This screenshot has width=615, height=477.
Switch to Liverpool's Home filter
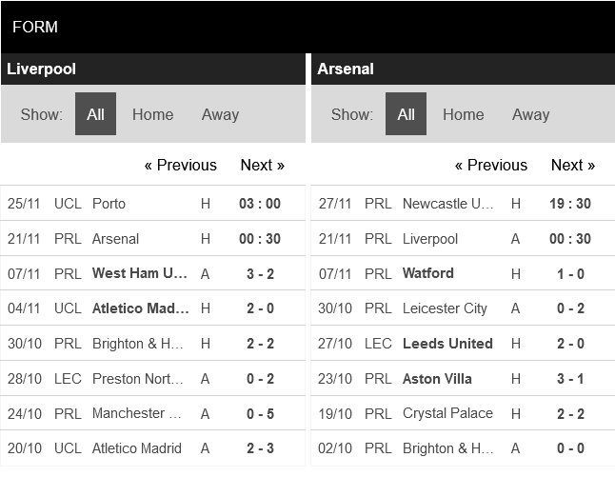152,114
